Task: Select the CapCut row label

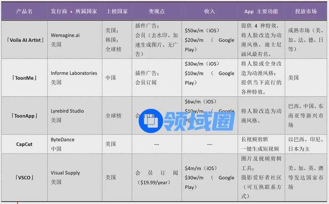Action: pos(24,144)
